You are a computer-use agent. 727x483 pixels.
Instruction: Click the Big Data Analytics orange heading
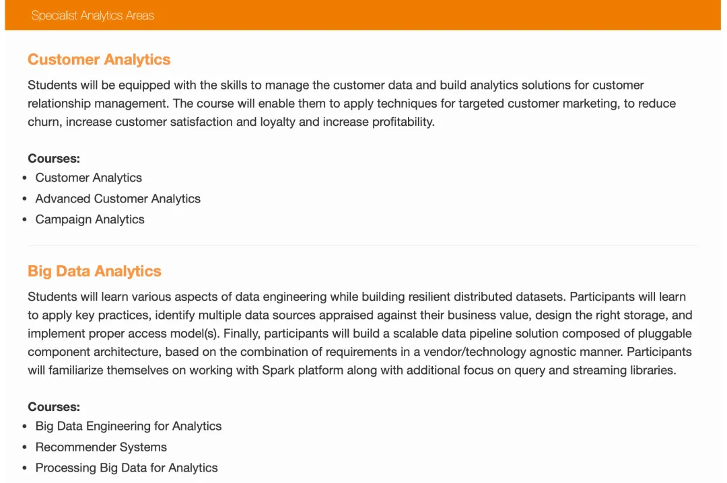pyautogui.click(x=94, y=271)
